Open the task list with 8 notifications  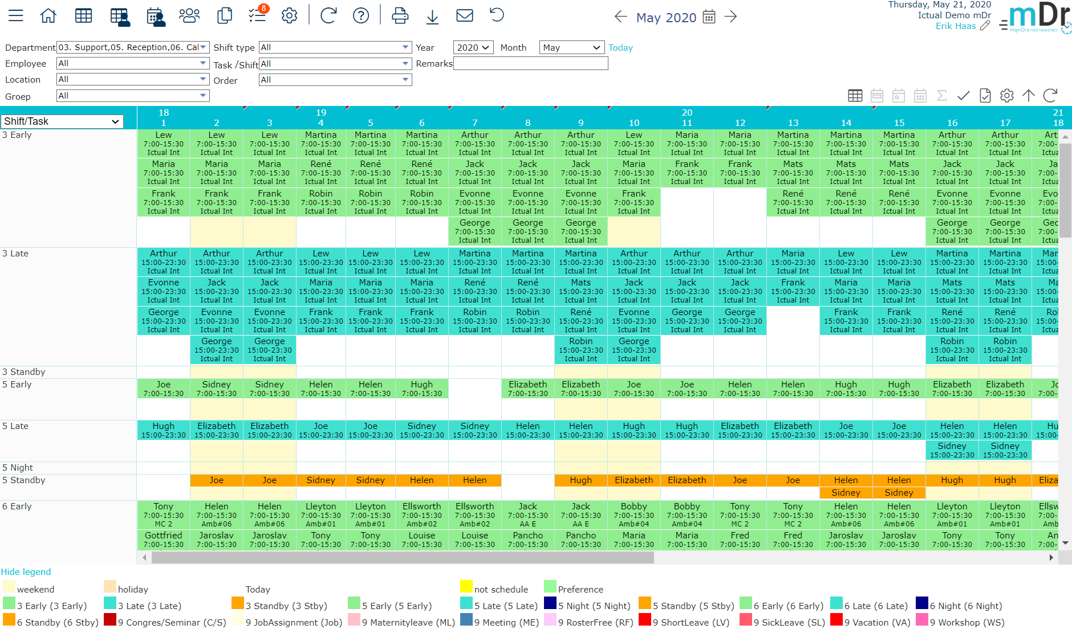[257, 15]
